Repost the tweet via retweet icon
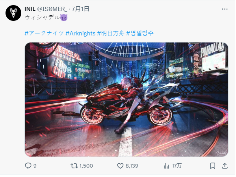236x177 pixels. tap(74, 166)
